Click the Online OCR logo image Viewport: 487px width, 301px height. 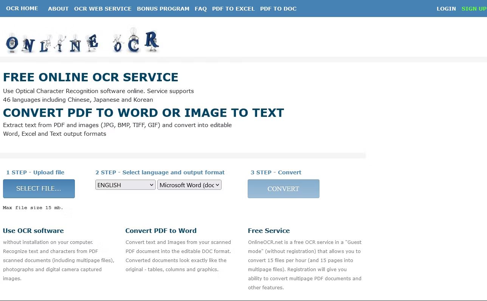point(82,40)
